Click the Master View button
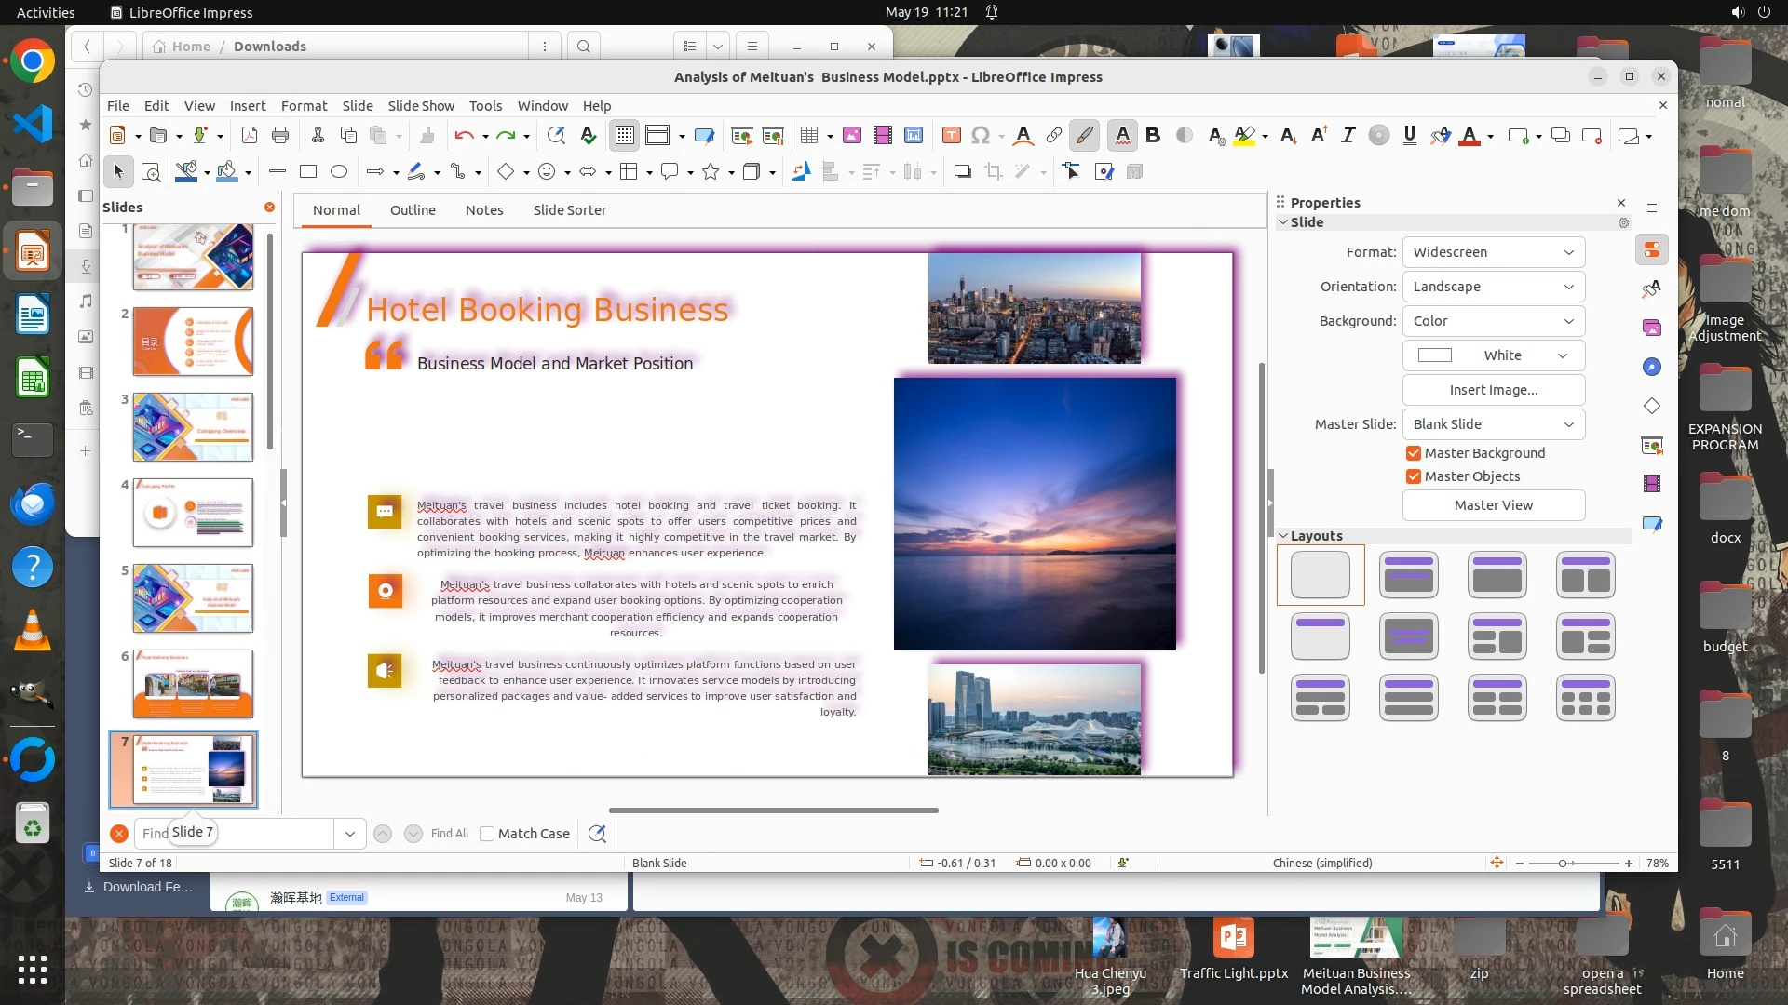The height and width of the screenshot is (1005, 1788). point(1493,505)
